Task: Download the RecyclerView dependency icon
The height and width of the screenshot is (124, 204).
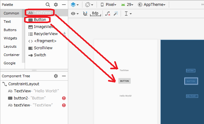Action: coord(65,34)
